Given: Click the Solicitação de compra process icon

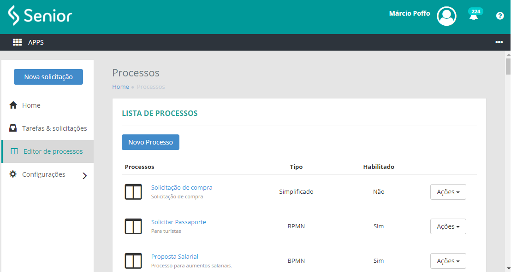Looking at the screenshot, I should (x=133, y=192).
